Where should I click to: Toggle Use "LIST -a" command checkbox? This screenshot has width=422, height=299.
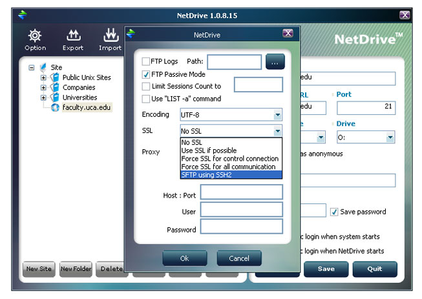(x=146, y=99)
